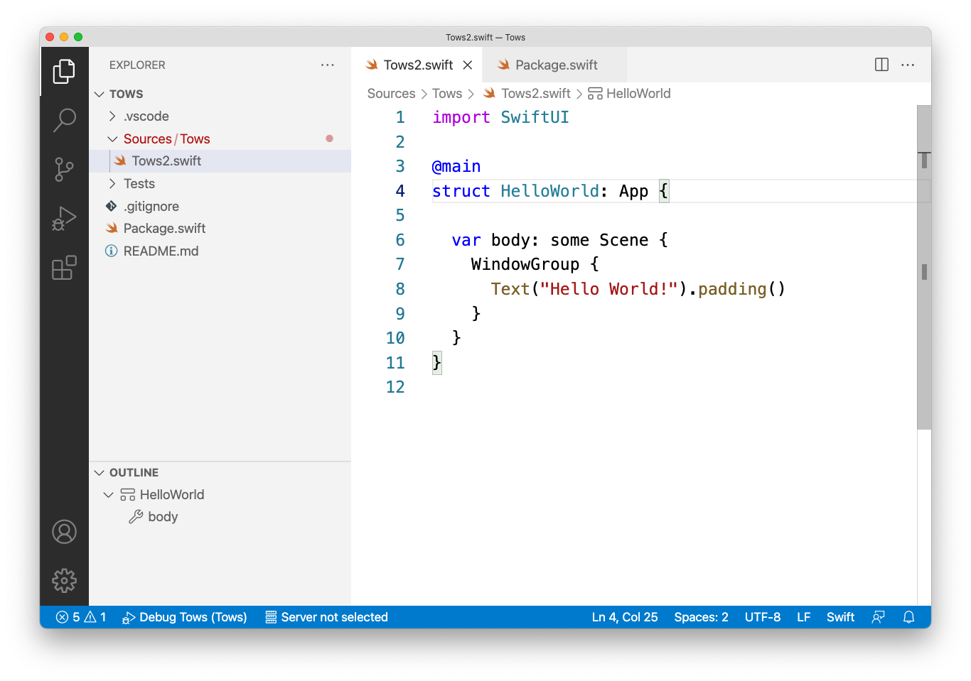Click the EXPLORER panel title
The image size is (971, 681).
pyautogui.click(x=137, y=65)
